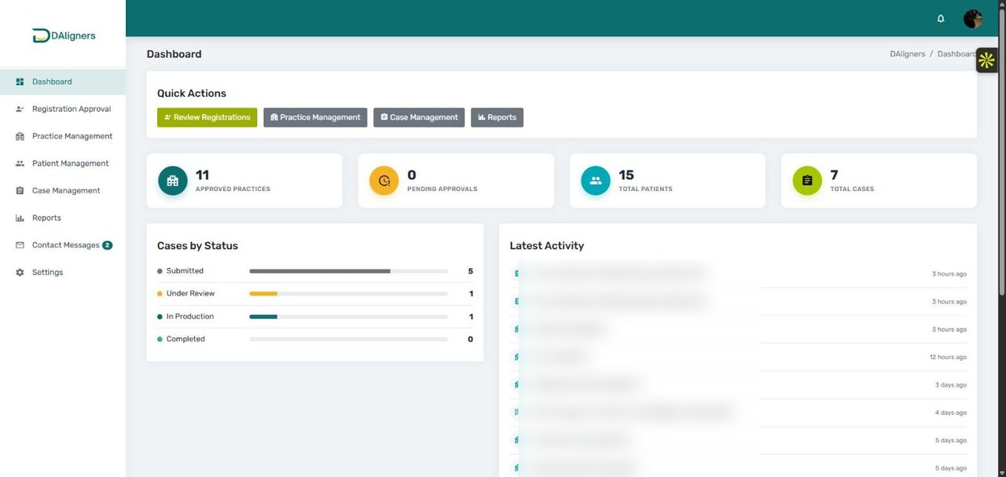1006x477 pixels.
Task: Click the Latest Activity heading
Action: (547, 246)
